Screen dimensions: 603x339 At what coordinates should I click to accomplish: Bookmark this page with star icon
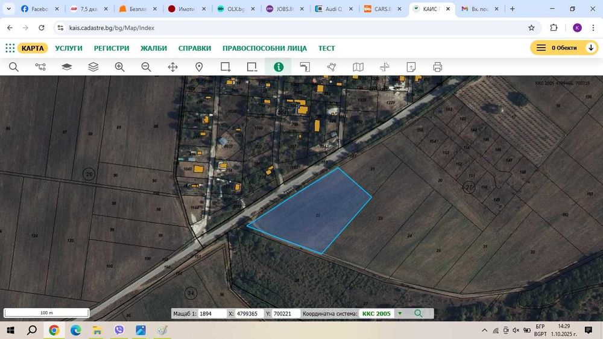coord(531,28)
